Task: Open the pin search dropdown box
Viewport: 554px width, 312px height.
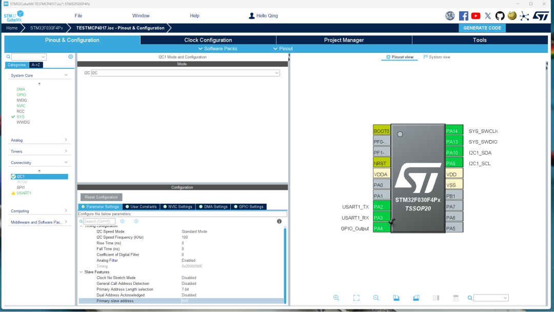Action: coord(491,298)
